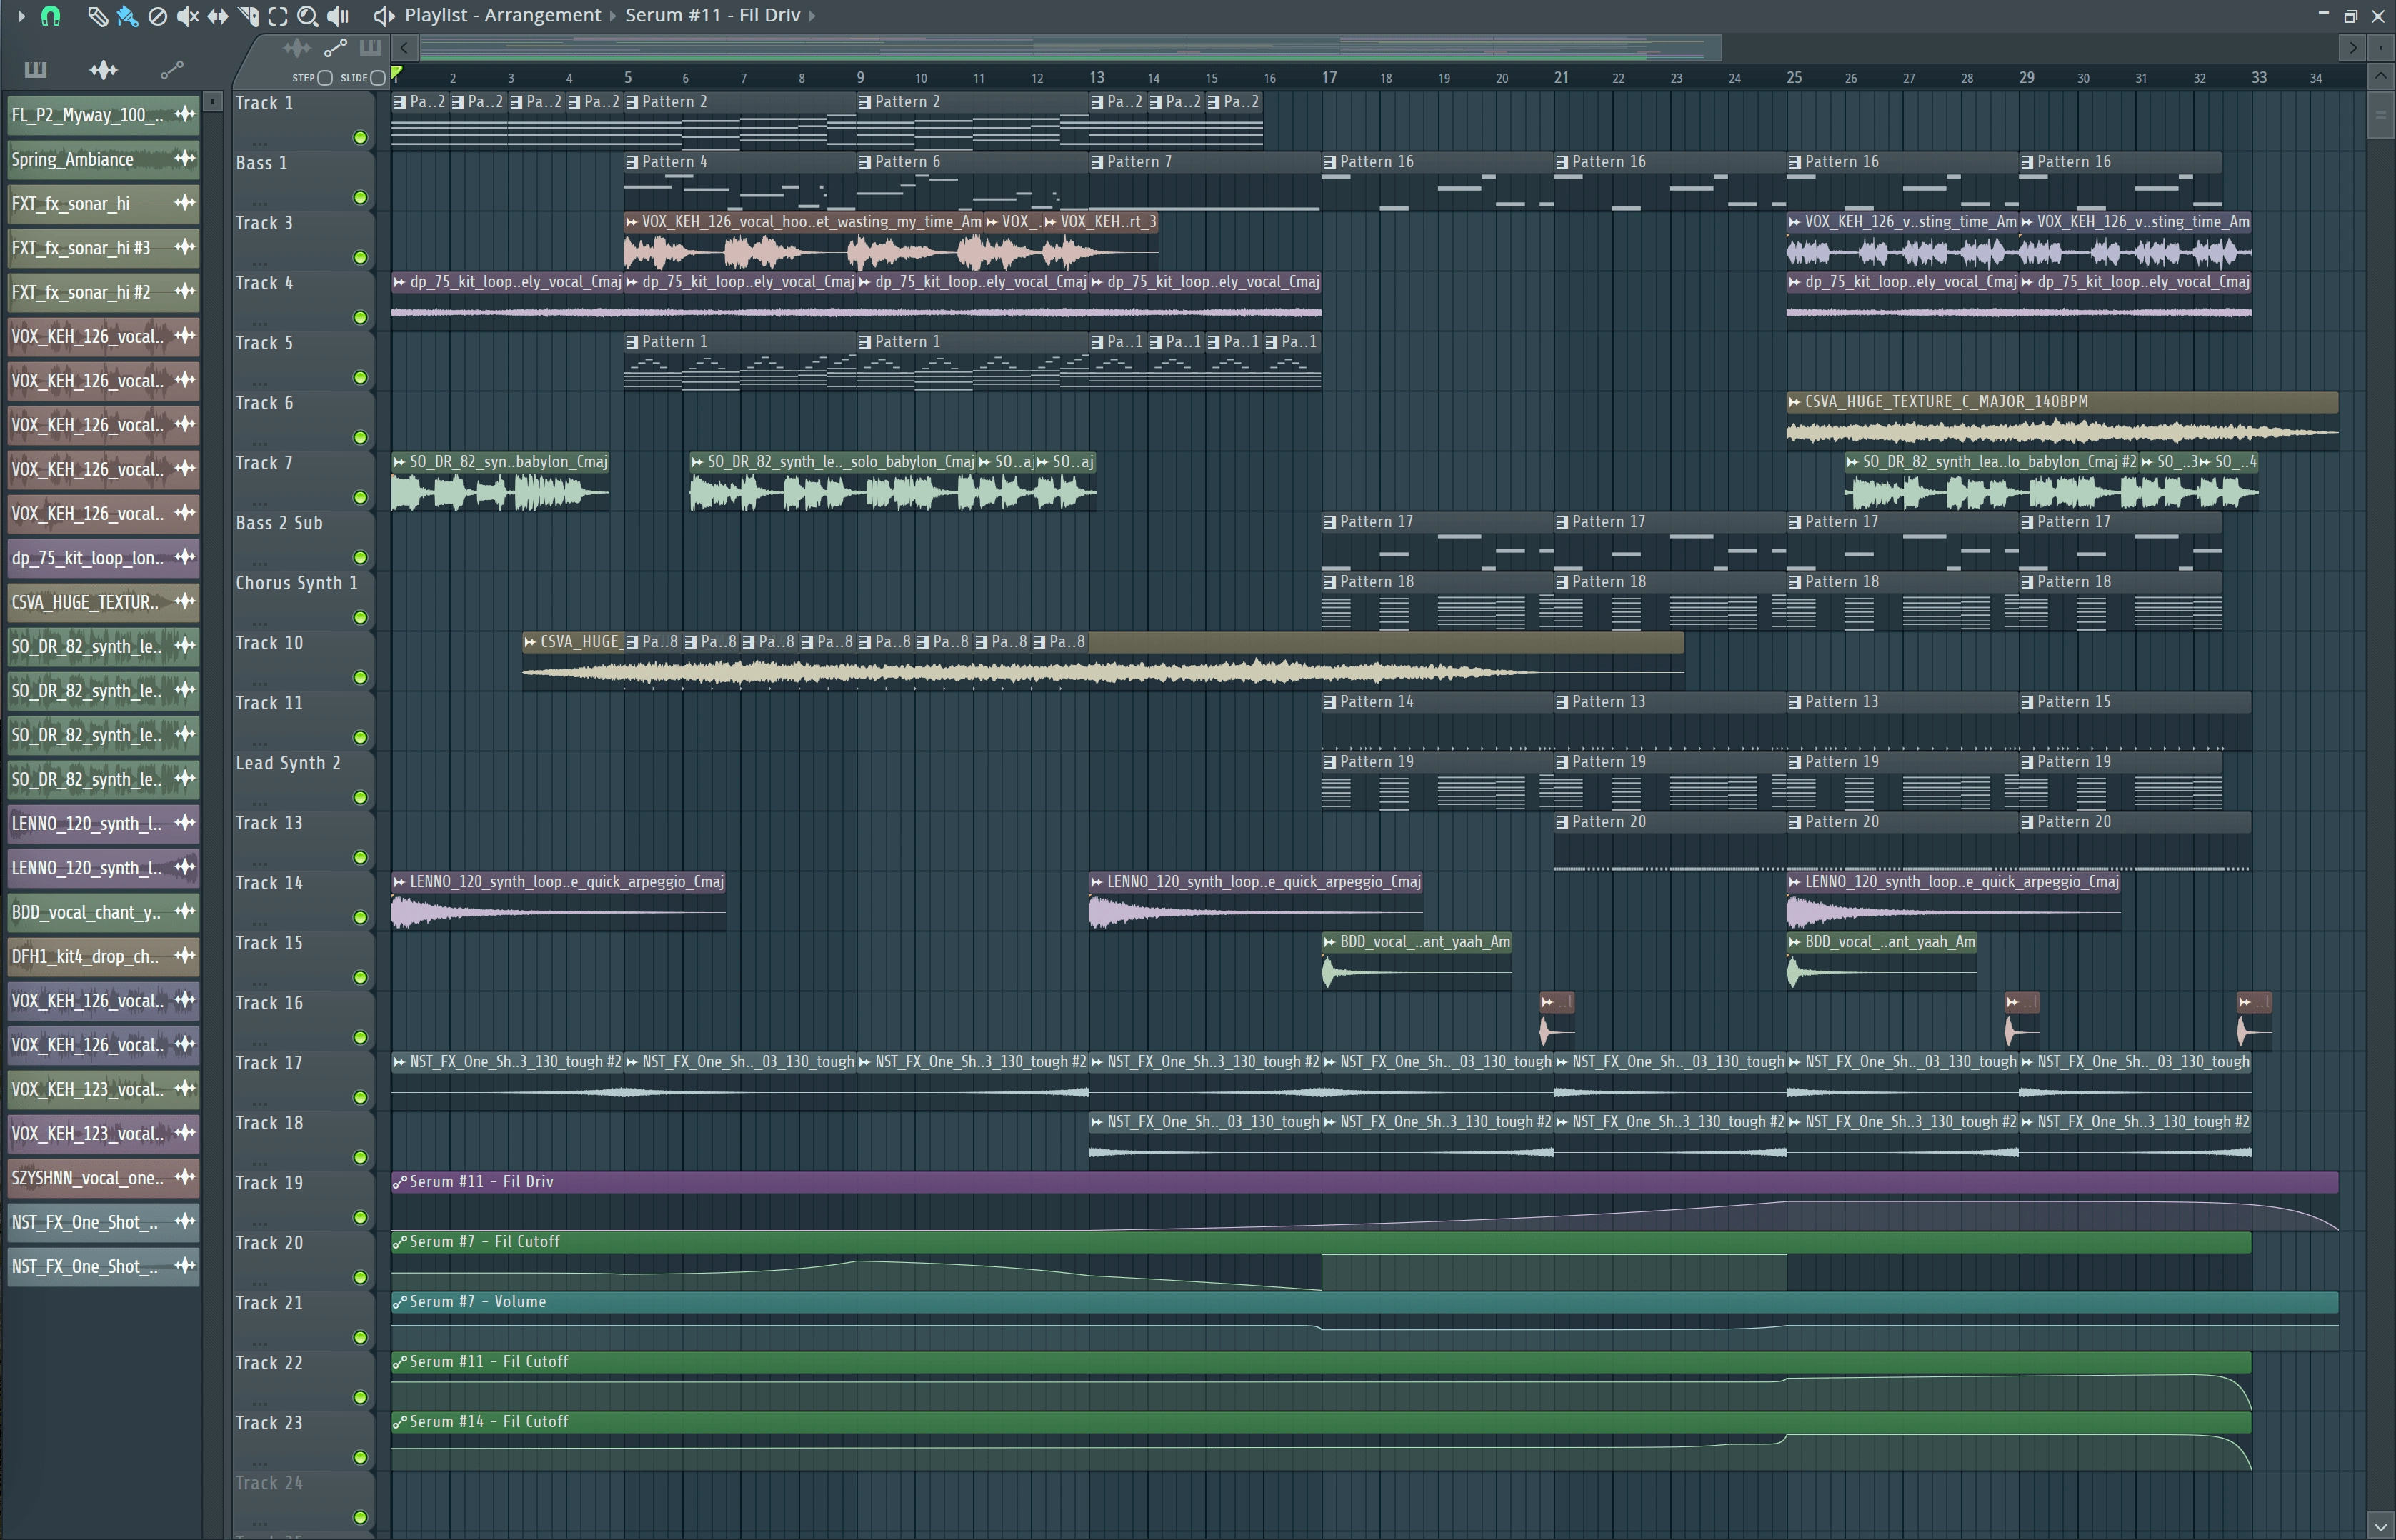The image size is (2396, 1540).
Task: Open arrow after Serum #11 - Fil Driv breadcrumb
Action: pyautogui.click(x=812, y=16)
